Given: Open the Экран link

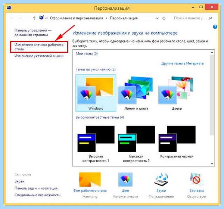Looking at the screenshot, I should pos(19,181).
